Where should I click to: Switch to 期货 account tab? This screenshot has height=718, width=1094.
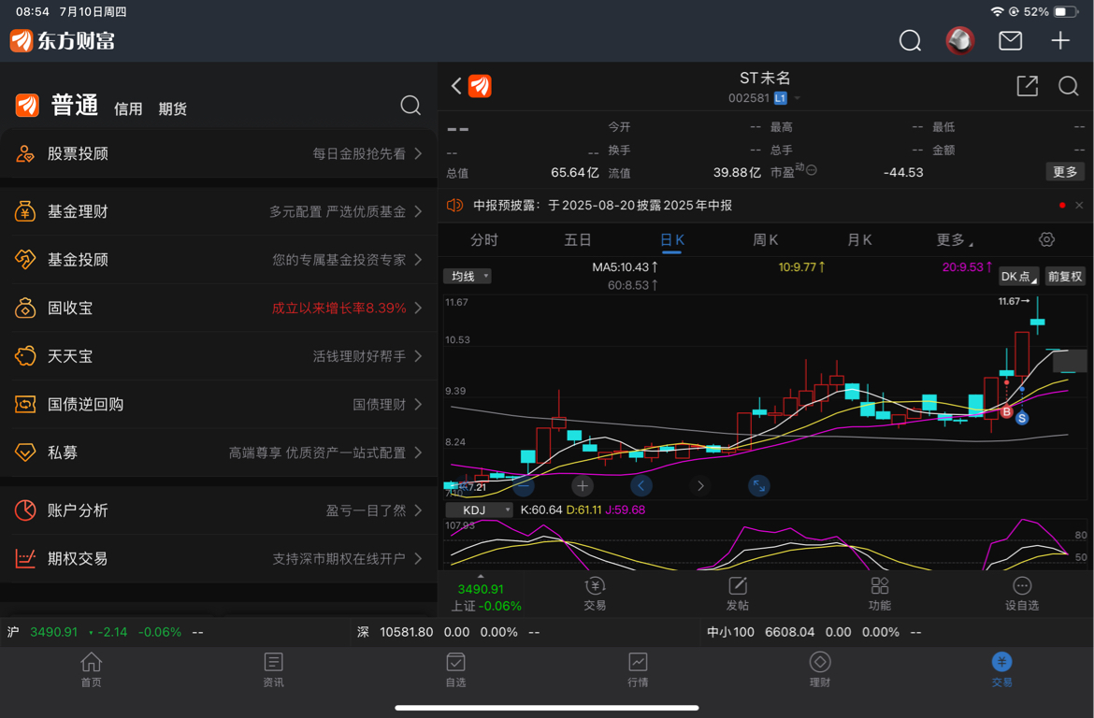[172, 108]
